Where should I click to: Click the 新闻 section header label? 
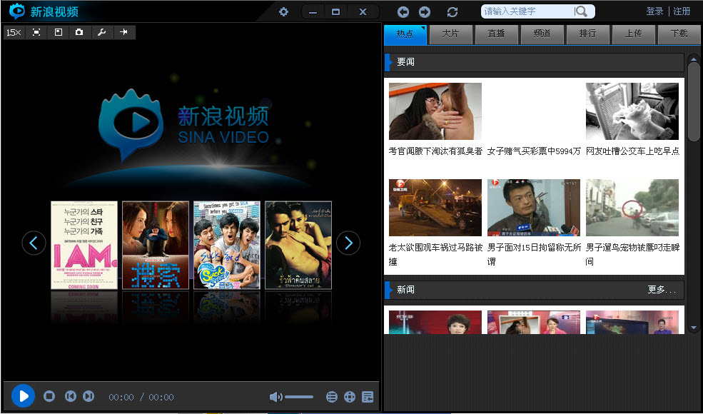[x=405, y=291]
